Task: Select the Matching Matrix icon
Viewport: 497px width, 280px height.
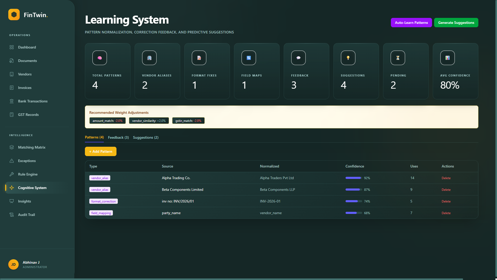Action: [x=12, y=147]
